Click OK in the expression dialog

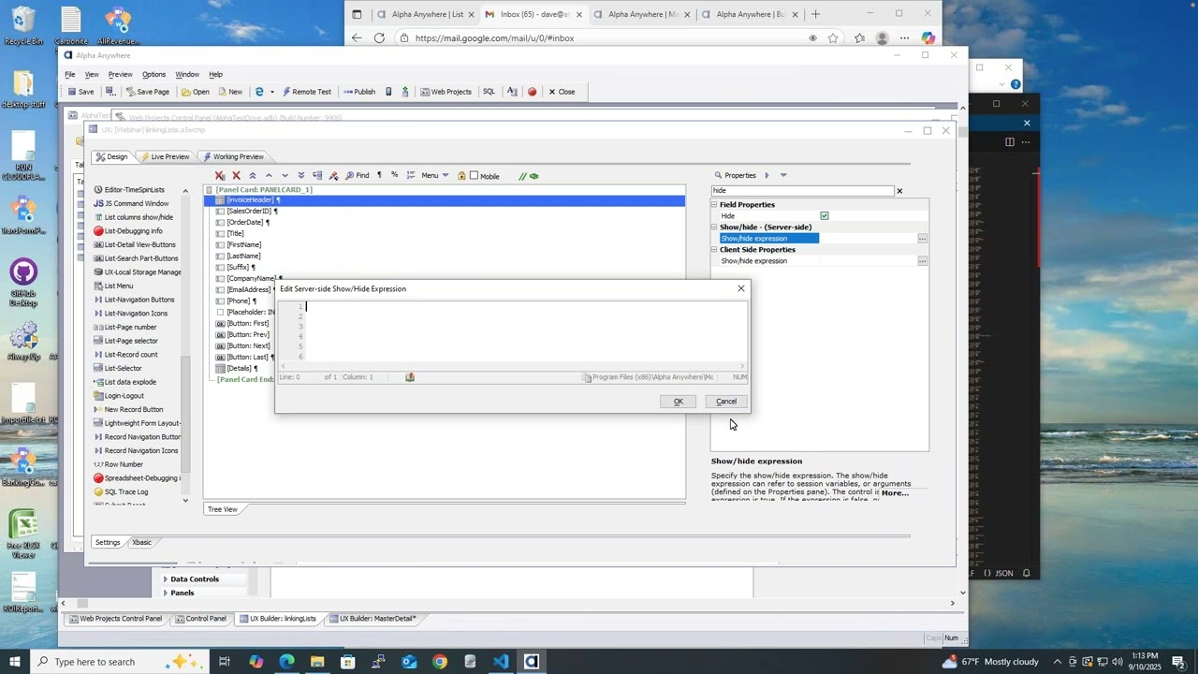coord(679,402)
